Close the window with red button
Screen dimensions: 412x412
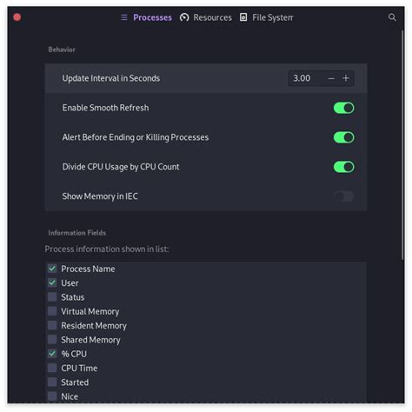(x=17, y=17)
